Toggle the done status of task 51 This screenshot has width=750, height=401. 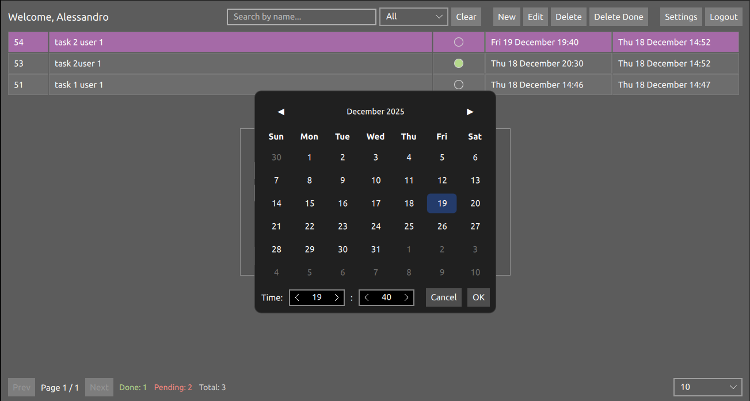(458, 85)
